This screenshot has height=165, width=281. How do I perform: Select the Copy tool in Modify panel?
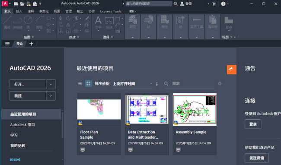(61, 25)
